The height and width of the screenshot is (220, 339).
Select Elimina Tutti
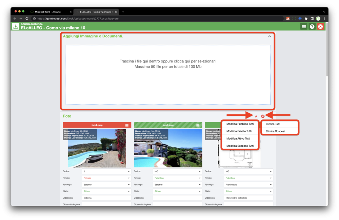pyautogui.click(x=280, y=124)
